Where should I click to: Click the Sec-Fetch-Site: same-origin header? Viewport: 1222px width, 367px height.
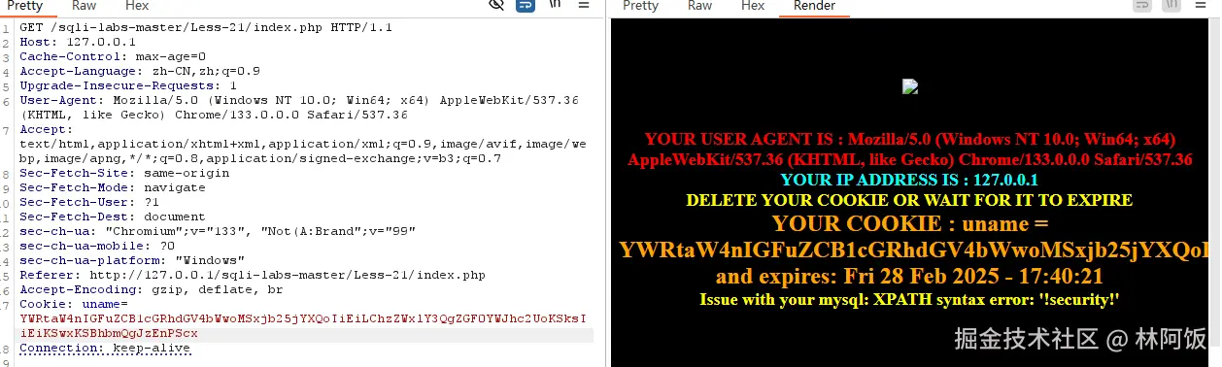click(124, 174)
